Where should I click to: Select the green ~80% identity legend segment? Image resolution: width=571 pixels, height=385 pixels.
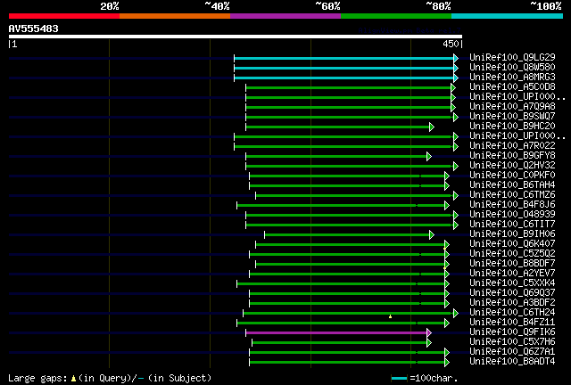click(396, 16)
